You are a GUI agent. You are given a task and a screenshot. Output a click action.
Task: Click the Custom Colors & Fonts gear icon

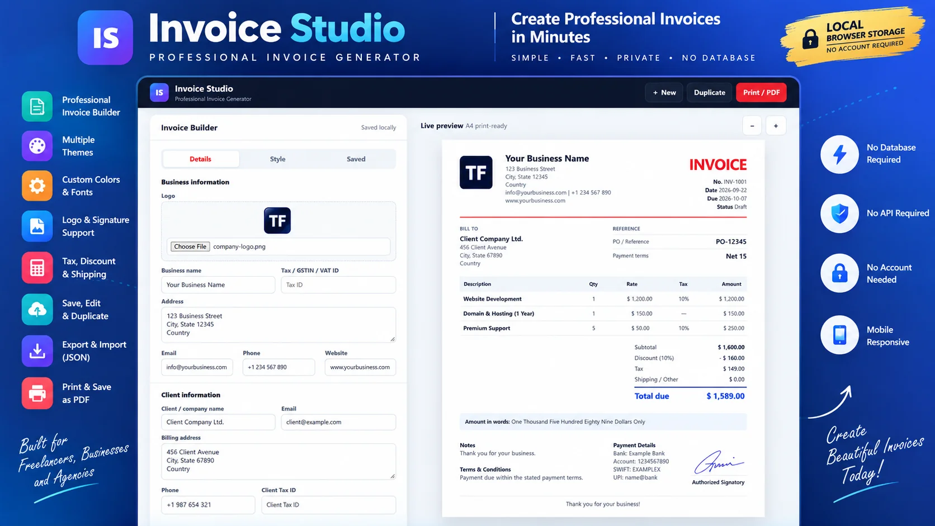click(37, 186)
